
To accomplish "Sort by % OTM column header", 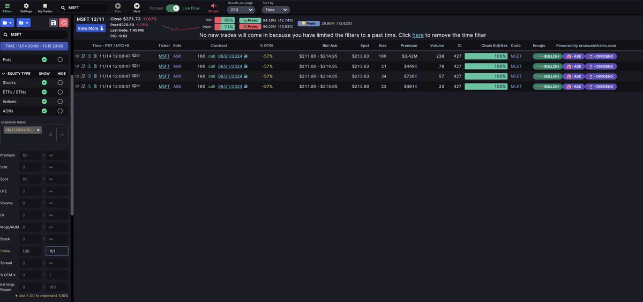I will (266, 46).
